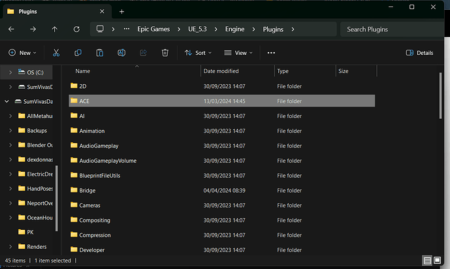
Task: Show hidden path ellipsis in address bar
Action: pyautogui.click(x=127, y=29)
